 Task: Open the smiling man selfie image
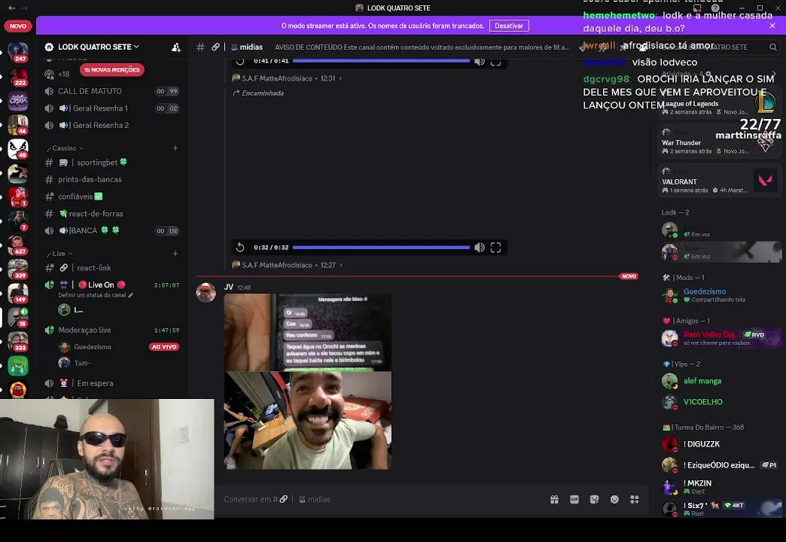pyautogui.click(x=307, y=421)
